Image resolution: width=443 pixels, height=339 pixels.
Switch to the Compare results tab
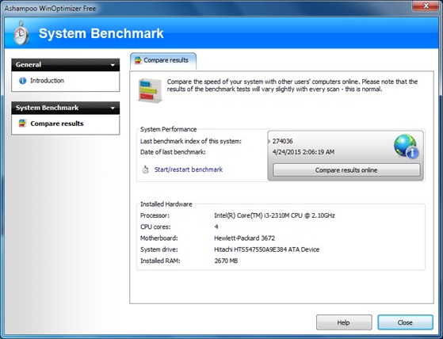click(163, 61)
